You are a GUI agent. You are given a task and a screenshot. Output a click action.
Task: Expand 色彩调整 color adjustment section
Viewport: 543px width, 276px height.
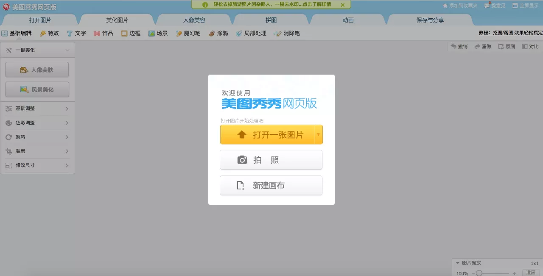(x=37, y=123)
